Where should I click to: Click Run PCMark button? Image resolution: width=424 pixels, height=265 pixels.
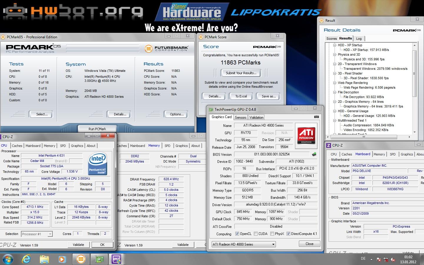[97, 129]
